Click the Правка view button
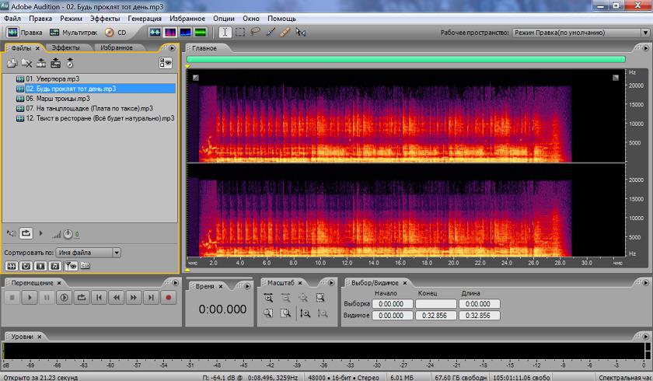Image resolution: width=653 pixels, height=381 pixels. coord(25,33)
